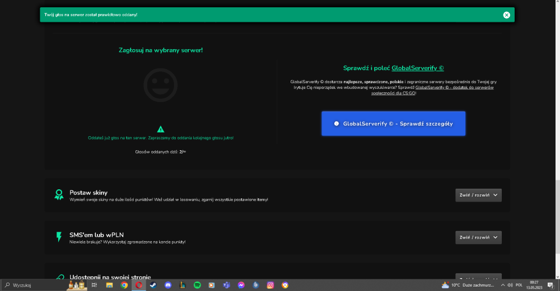Click the blue round icon left of Instagram
The image size is (560, 291).
pos(256,285)
